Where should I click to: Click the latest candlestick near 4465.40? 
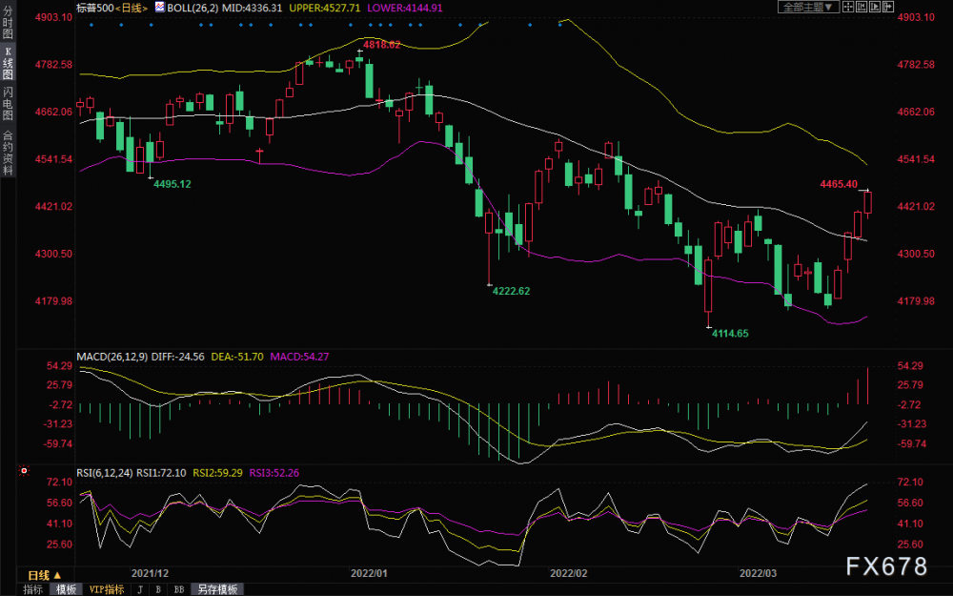[x=868, y=203]
